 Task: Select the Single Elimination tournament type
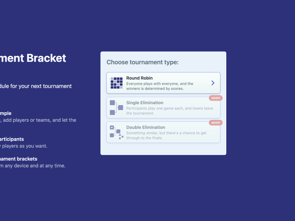(x=163, y=107)
